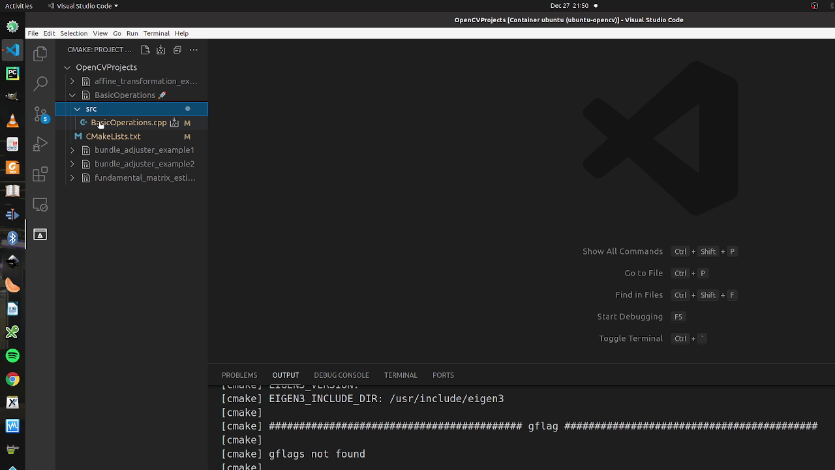Image resolution: width=835 pixels, height=470 pixels.
Task: Click the collapse all icon in CMake panel
Action: click(177, 50)
